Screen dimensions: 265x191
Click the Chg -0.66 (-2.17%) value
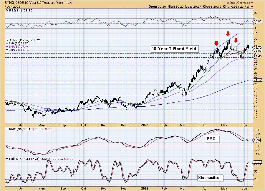[237, 6]
